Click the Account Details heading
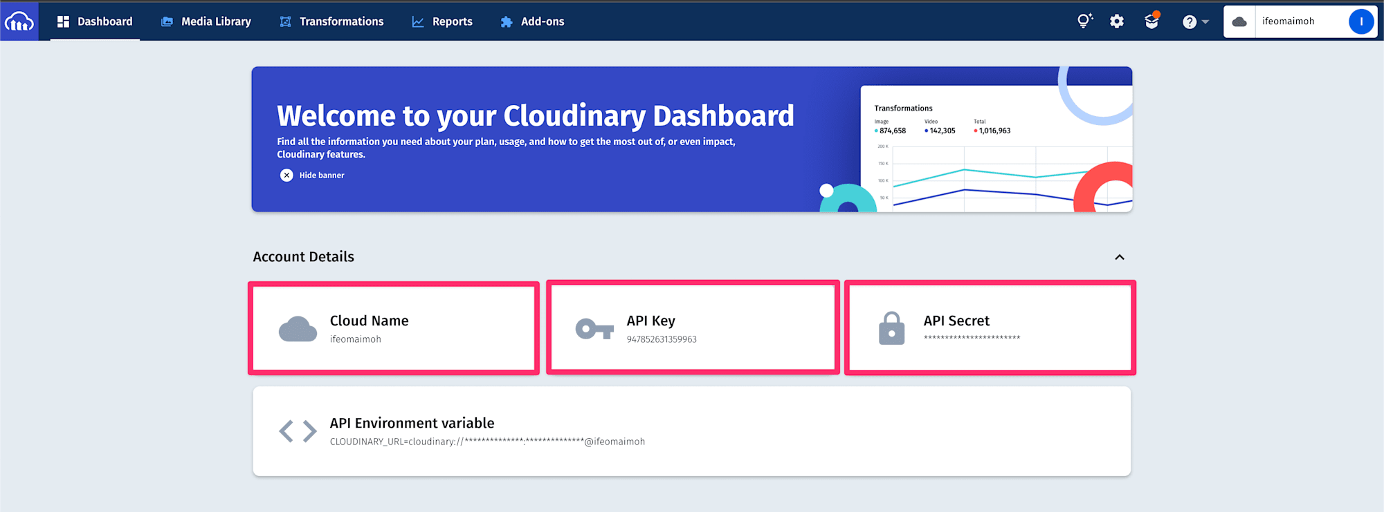The image size is (1384, 512). (x=303, y=257)
